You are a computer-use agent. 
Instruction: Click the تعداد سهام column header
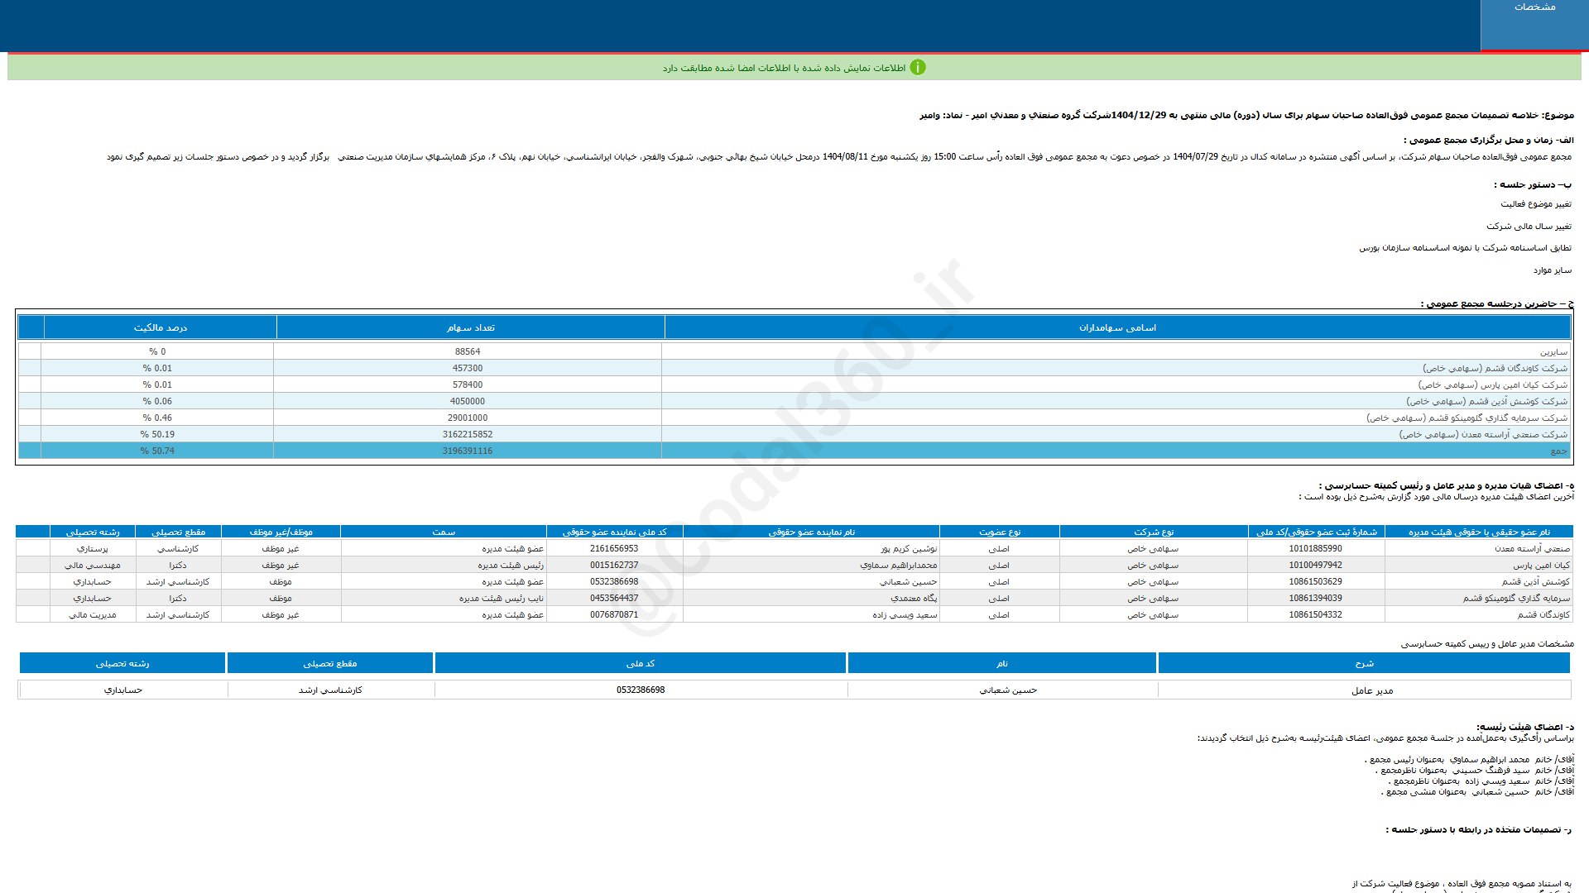coord(470,328)
